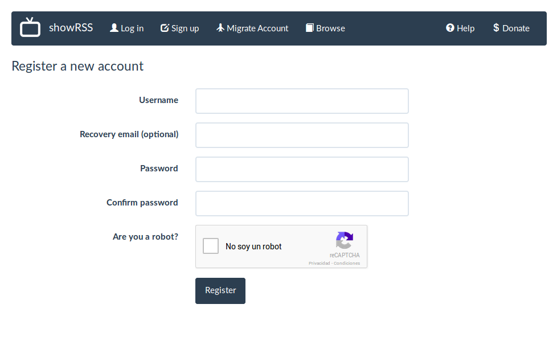Click the user icon beside Log in
Image resolution: width=557 pixels, height=337 pixels.
coord(114,28)
